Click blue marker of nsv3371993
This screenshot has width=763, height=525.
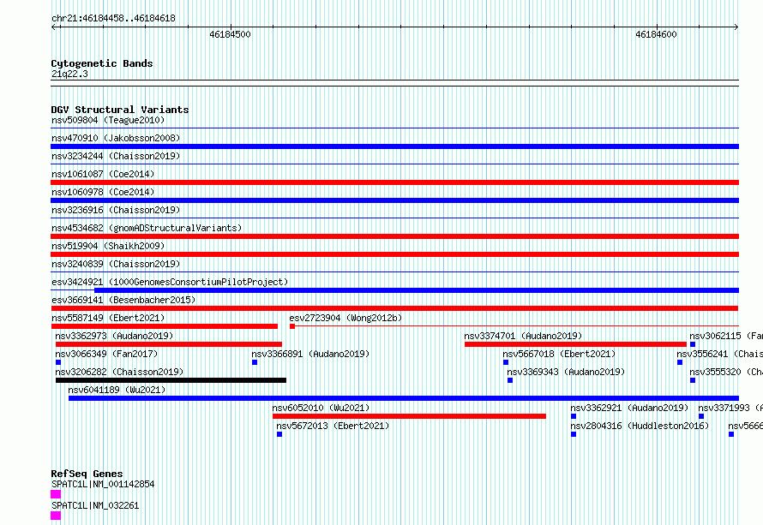(x=701, y=416)
